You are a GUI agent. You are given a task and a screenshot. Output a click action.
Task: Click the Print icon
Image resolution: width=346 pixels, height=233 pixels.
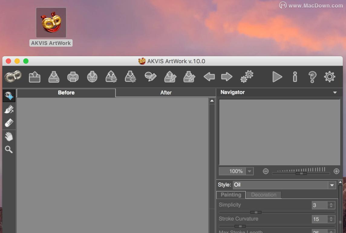(73, 77)
